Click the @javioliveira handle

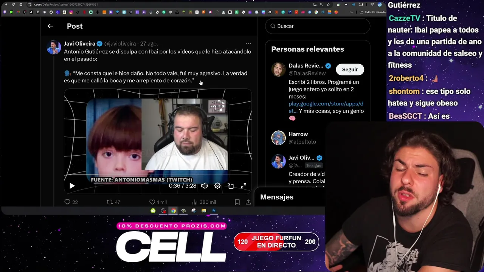[x=120, y=44]
